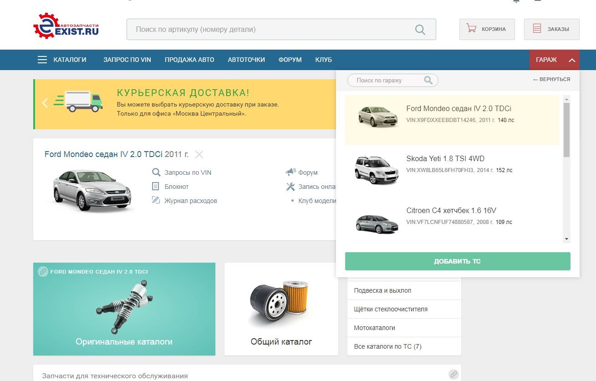
Task: Open Запросы по VIN link
Action: (188, 173)
